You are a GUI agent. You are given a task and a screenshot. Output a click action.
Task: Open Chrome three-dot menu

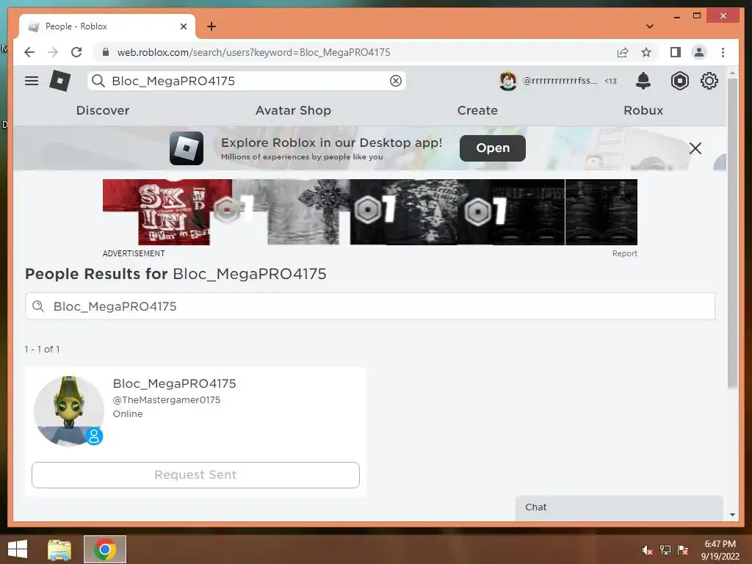click(723, 52)
